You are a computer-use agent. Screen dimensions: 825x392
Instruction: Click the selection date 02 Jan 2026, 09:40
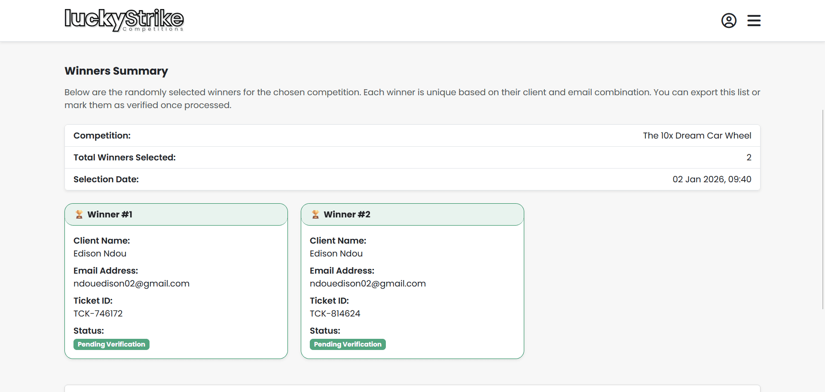coord(712,179)
